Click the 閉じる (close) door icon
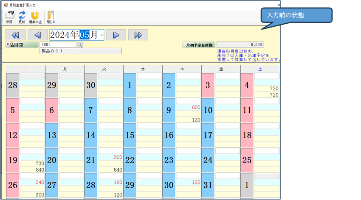 (51, 17)
